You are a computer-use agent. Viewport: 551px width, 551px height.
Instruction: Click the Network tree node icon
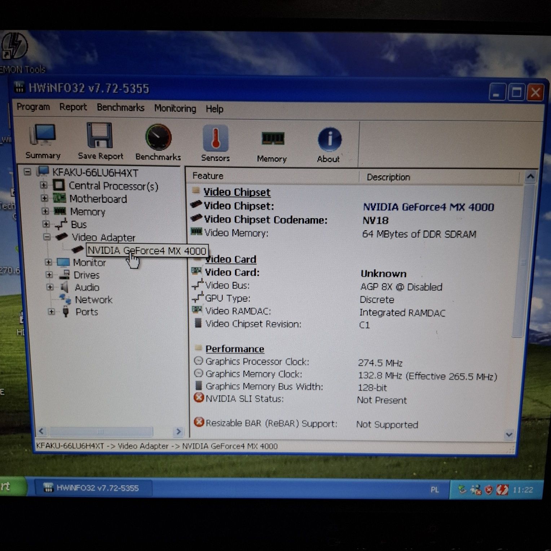[x=65, y=299]
